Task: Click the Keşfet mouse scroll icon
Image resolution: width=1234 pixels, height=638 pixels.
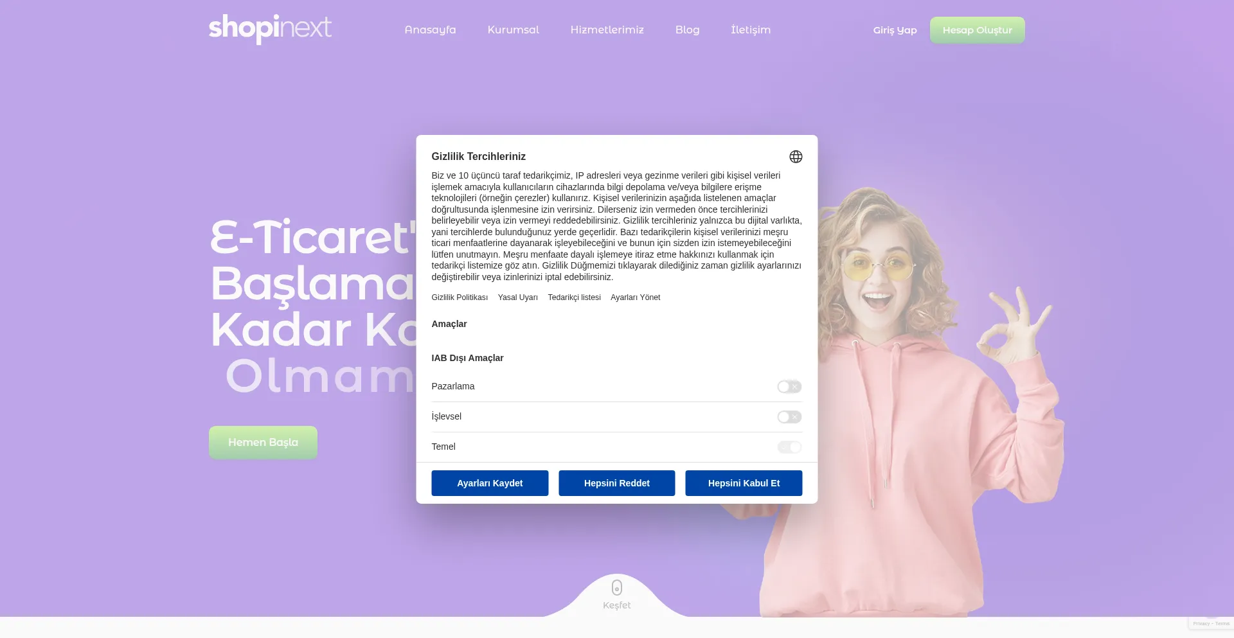Action: tap(617, 588)
